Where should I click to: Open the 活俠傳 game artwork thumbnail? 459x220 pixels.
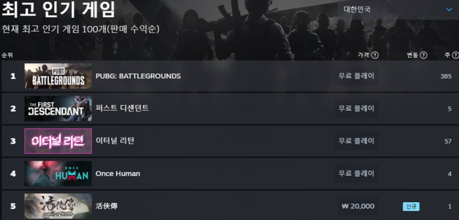click(x=58, y=206)
